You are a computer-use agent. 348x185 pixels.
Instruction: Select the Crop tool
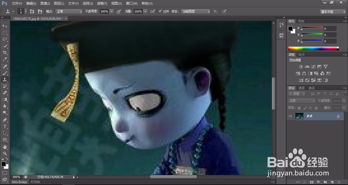tap(5, 53)
